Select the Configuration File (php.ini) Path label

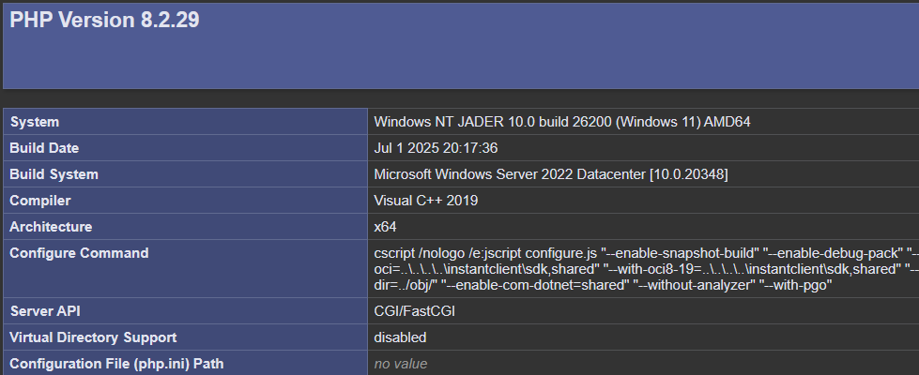pos(116,363)
